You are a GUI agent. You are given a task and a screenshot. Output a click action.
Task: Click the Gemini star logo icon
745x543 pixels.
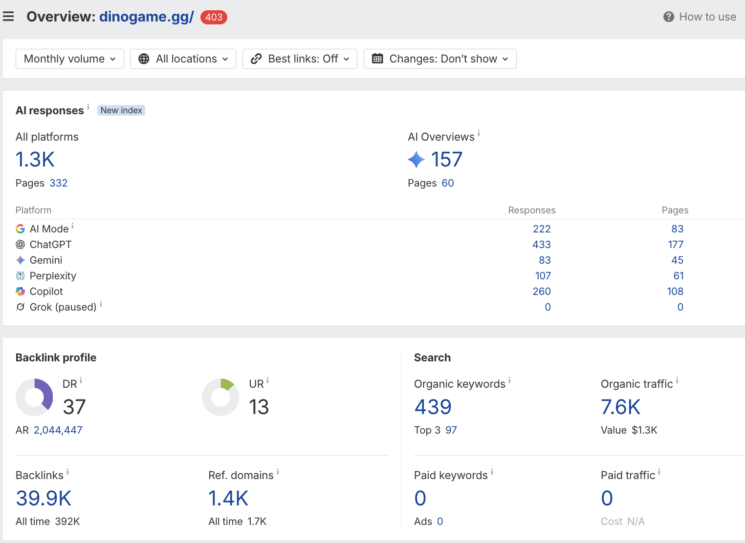(20, 260)
